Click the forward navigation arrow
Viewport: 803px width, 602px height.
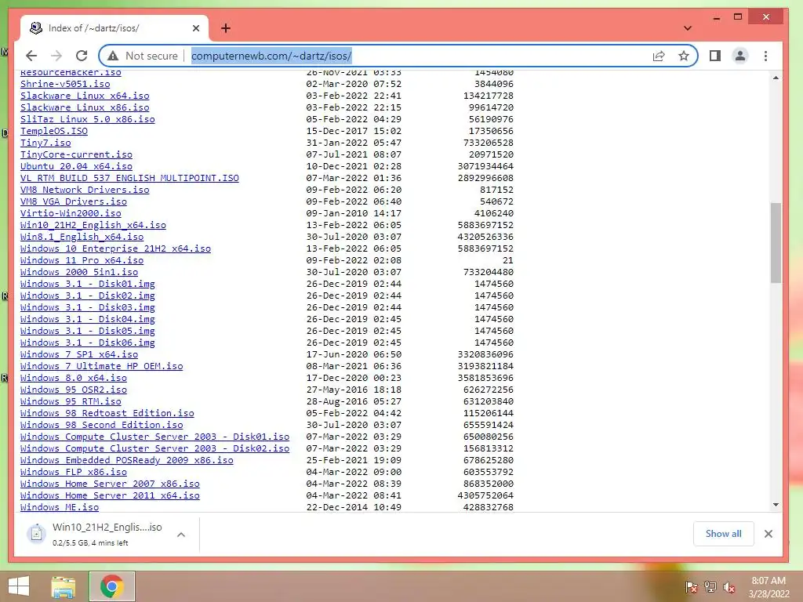pyautogui.click(x=56, y=56)
